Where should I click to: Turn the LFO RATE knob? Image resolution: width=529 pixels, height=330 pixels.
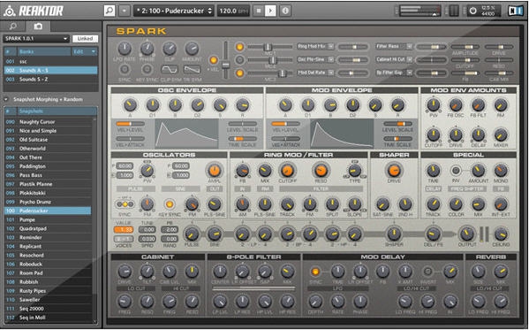coord(125,49)
